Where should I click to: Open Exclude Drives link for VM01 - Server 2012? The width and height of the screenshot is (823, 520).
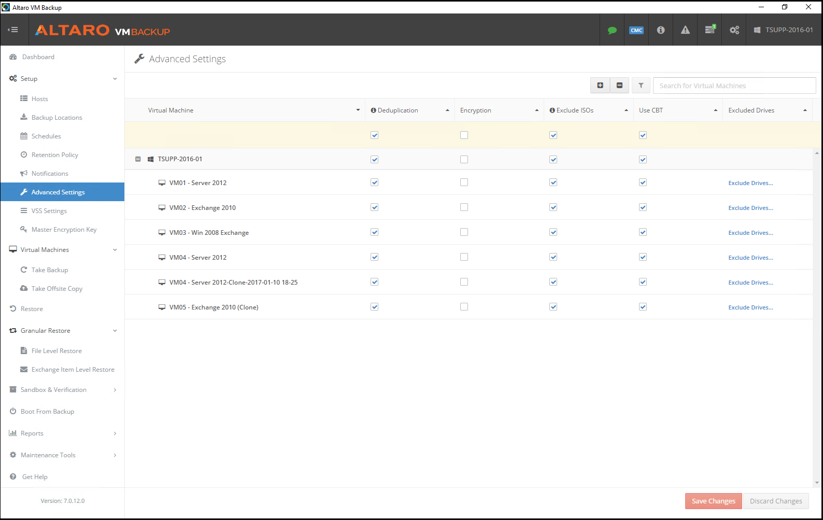pyautogui.click(x=750, y=183)
